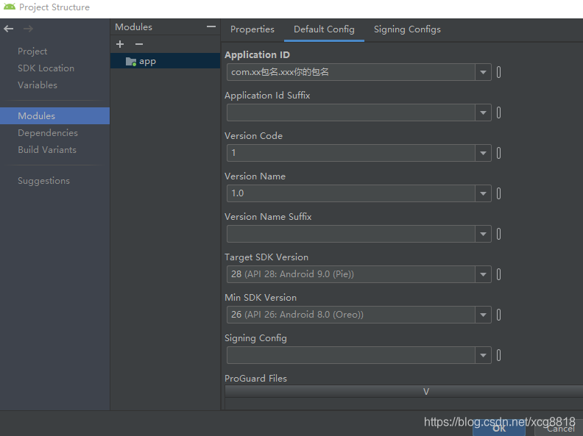Open Dependencies in sidebar
Viewport: 583px width, 436px height.
[48, 133]
